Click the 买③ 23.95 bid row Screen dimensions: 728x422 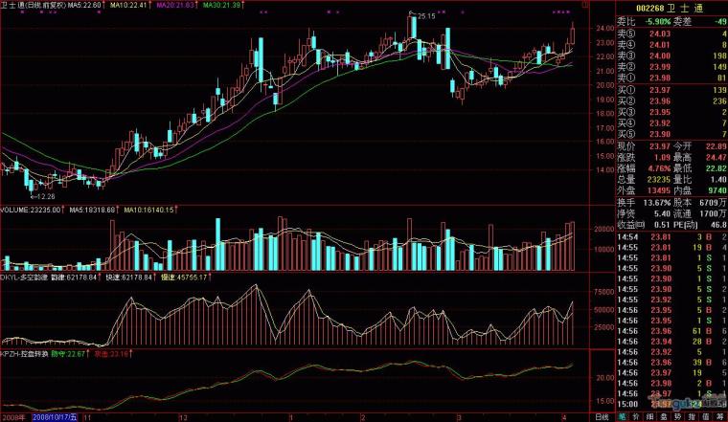click(671, 112)
